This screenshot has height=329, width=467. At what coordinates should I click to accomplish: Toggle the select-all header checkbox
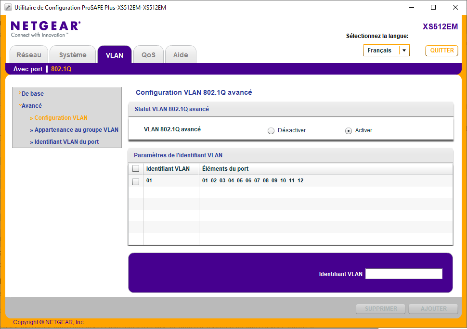click(x=136, y=169)
